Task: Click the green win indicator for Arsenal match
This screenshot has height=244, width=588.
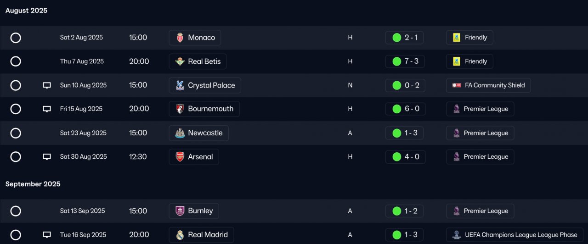Action: 397,157
